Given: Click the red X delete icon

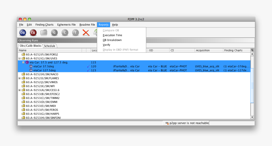Looking at the screenshot, I should pos(86,33).
